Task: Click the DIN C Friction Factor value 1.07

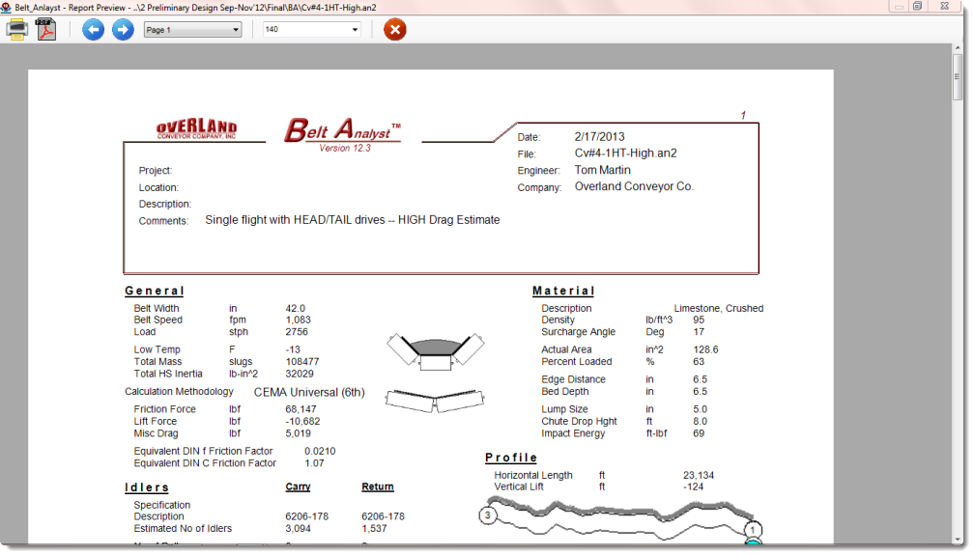Action: [314, 463]
